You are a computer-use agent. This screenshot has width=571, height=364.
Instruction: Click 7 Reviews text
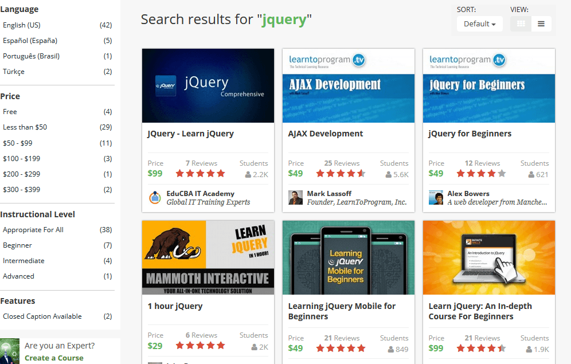point(201,163)
